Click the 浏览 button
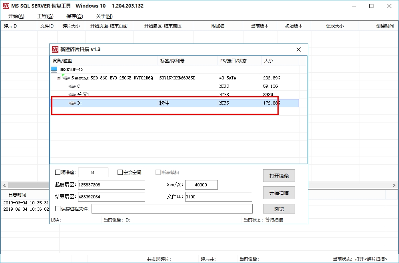The width and height of the screenshot is (399, 263). [279, 209]
